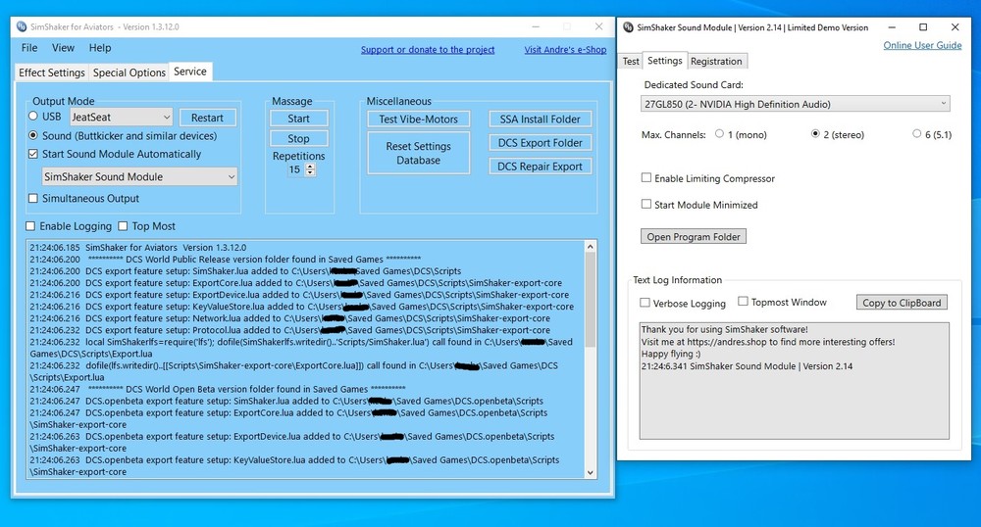Click the Sound Module text log box
The height and width of the screenshot is (527, 981).
794,381
